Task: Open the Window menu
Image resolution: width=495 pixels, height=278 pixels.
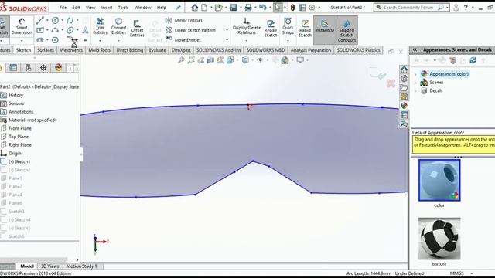Action: click(142, 8)
